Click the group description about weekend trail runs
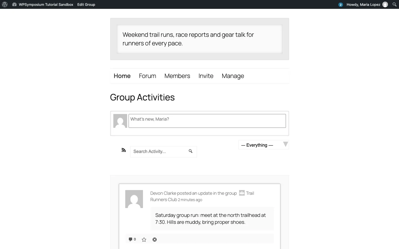The image size is (399, 249). click(188, 39)
